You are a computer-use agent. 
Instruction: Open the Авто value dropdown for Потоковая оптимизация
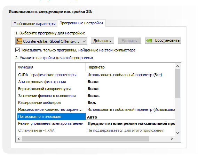click(130, 116)
